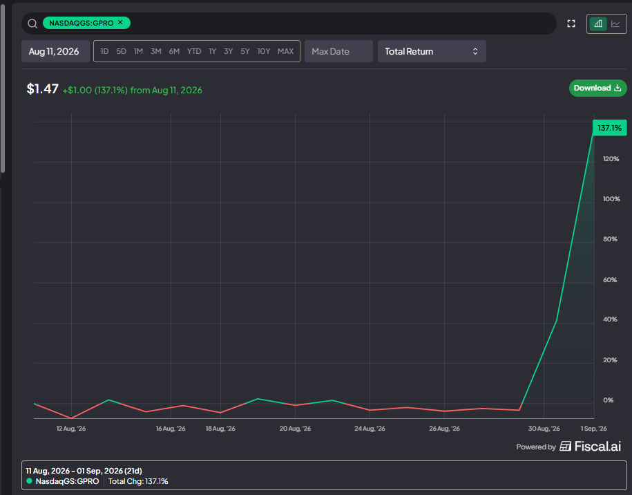The height and width of the screenshot is (495, 632).
Task: Switch to line chart view icon
Action: pyautogui.click(x=615, y=24)
